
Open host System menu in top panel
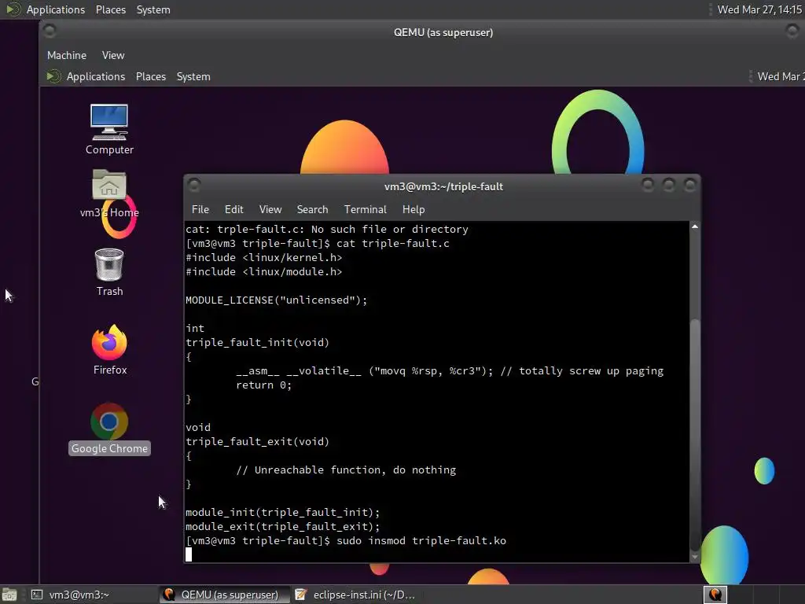pos(153,9)
